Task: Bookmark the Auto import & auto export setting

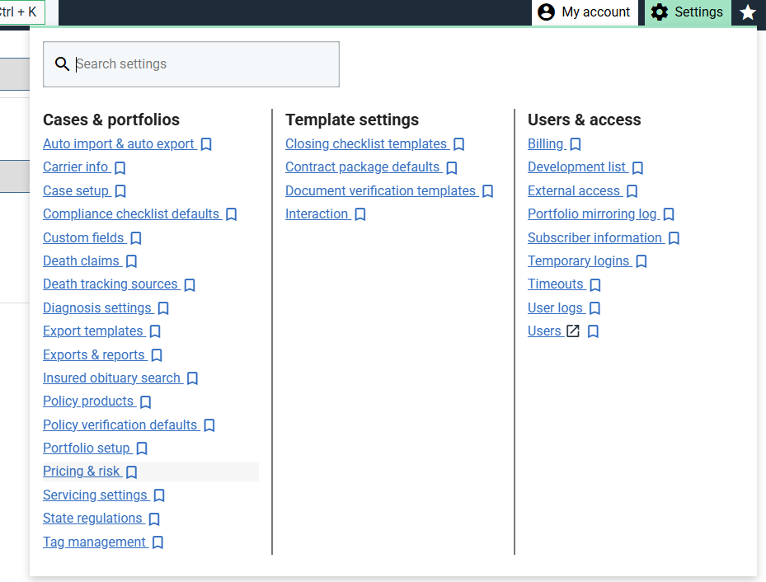Action: pos(206,144)
